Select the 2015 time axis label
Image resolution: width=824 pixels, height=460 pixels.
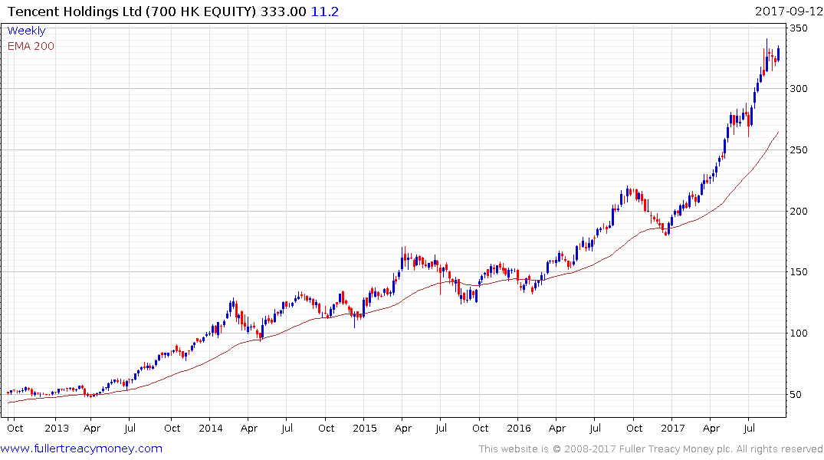click(365, 428)
